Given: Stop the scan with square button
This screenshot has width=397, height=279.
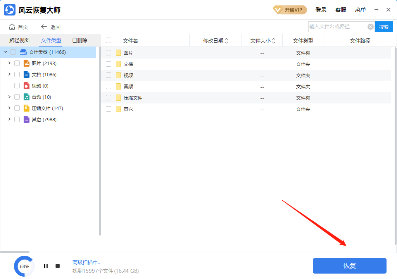Looking at the screenshot, I should (57, 266).
